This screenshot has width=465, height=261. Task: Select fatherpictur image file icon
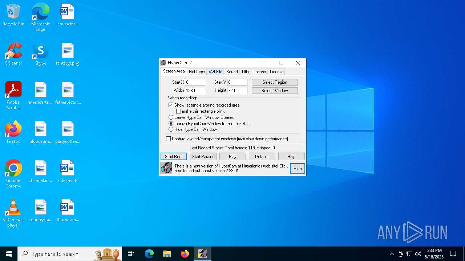pos(68,94)
